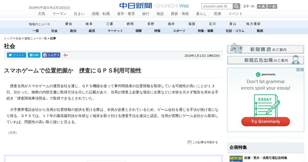308x162 pixels.
Task: Go to 経済 tab
Action: tap(92, 31)
